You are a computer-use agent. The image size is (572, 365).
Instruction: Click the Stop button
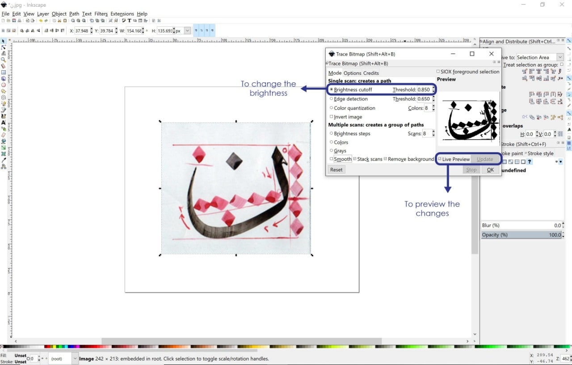tap(471, 170)
